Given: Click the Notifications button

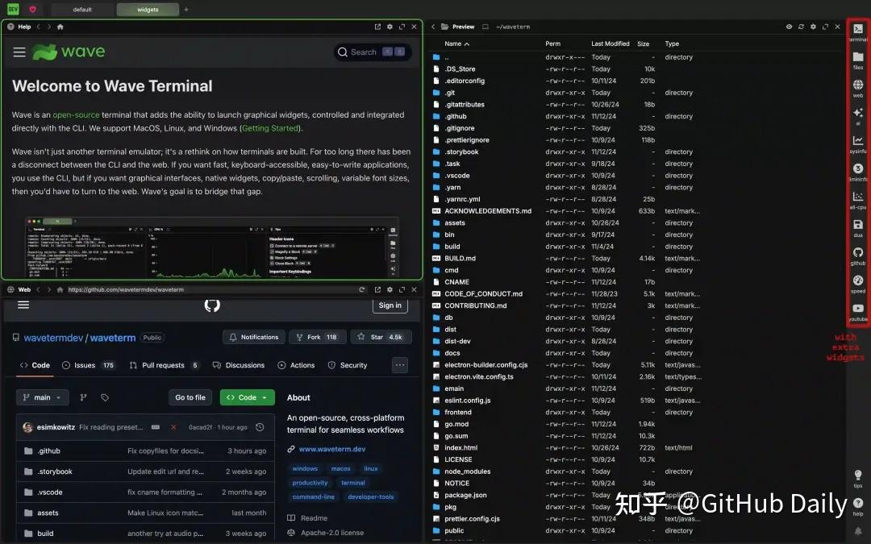Looking at the screenshot, I should 254,337.
